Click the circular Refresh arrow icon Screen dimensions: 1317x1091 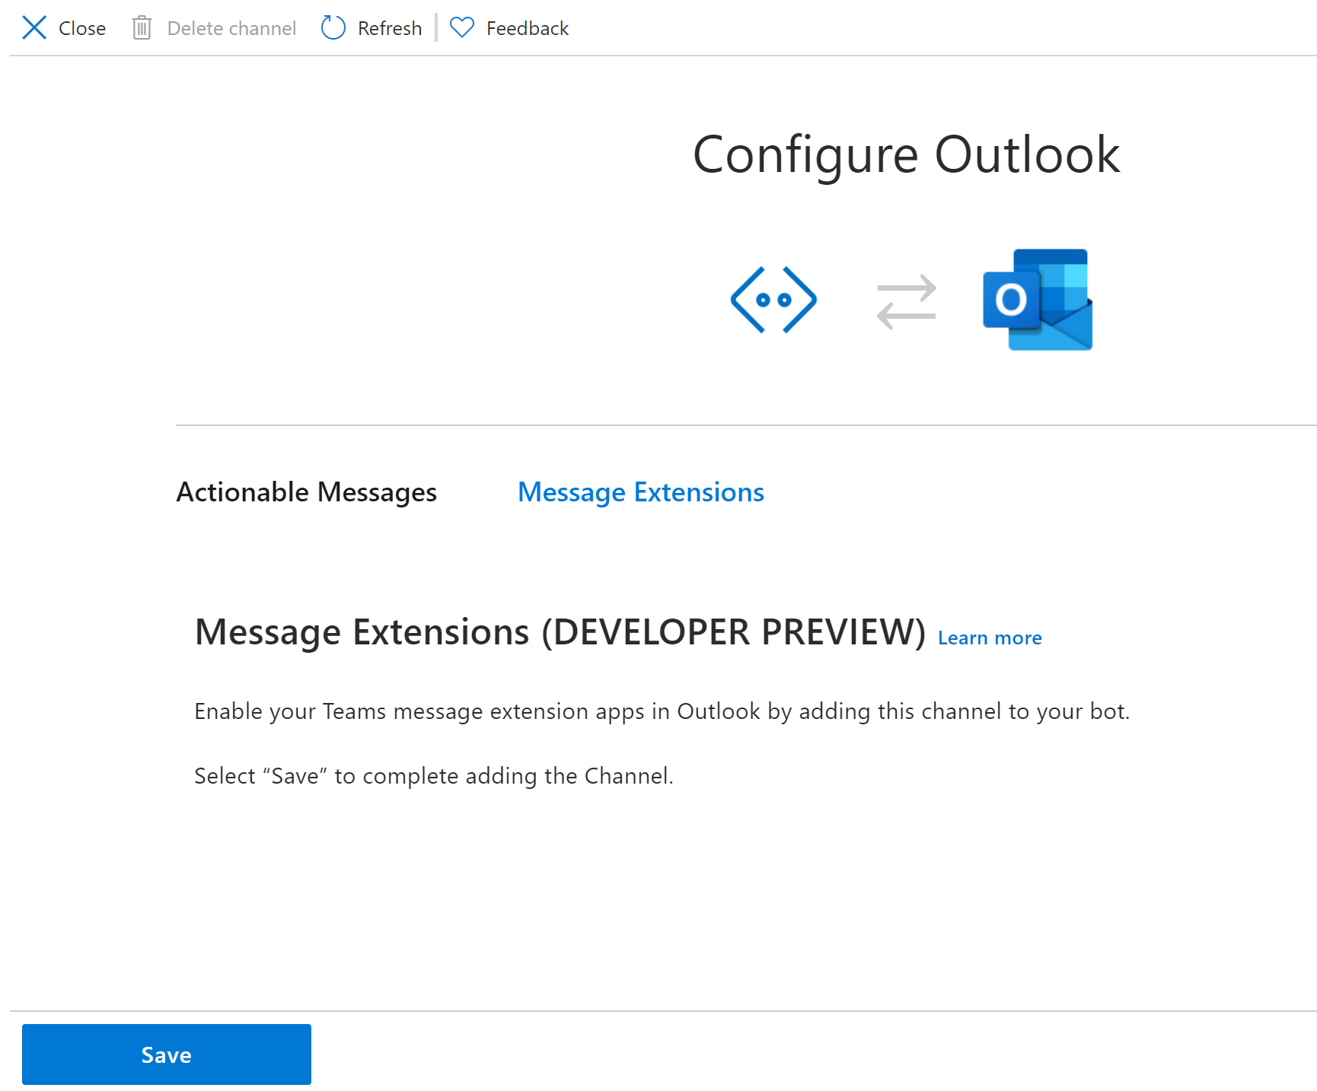tap(333, 27)
